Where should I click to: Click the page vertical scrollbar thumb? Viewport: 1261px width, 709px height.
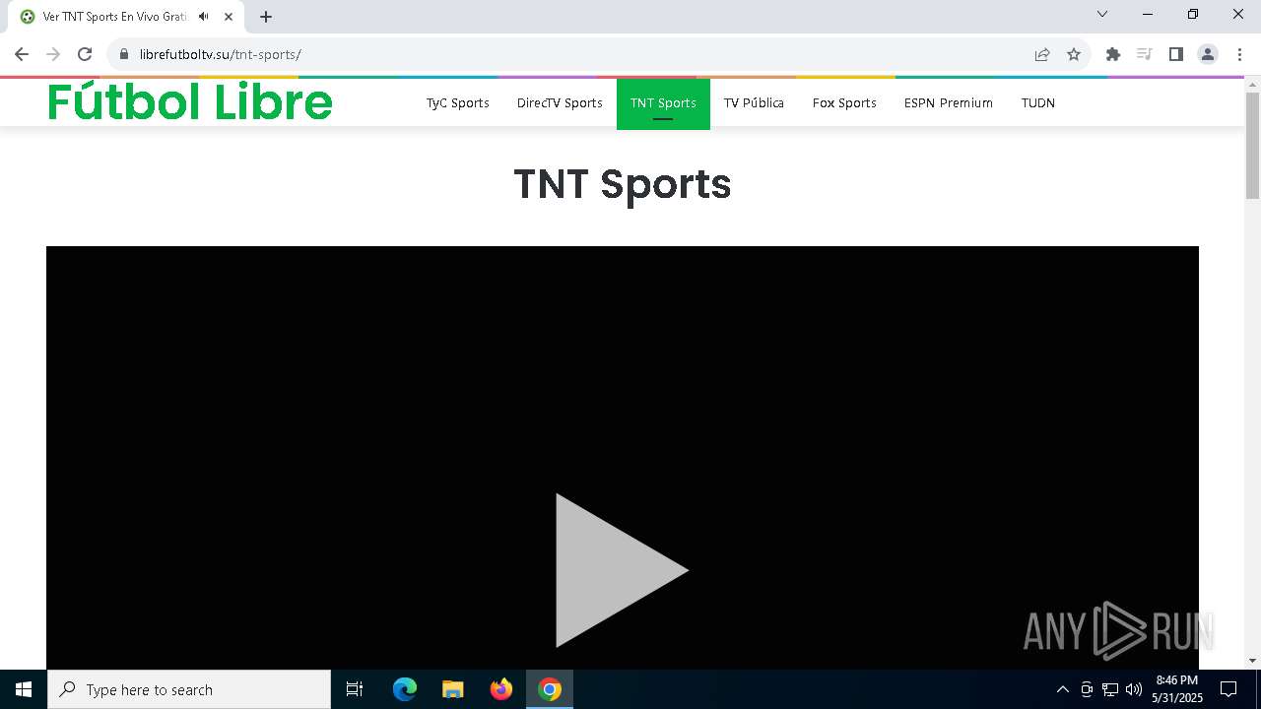tap(1252, 146)
